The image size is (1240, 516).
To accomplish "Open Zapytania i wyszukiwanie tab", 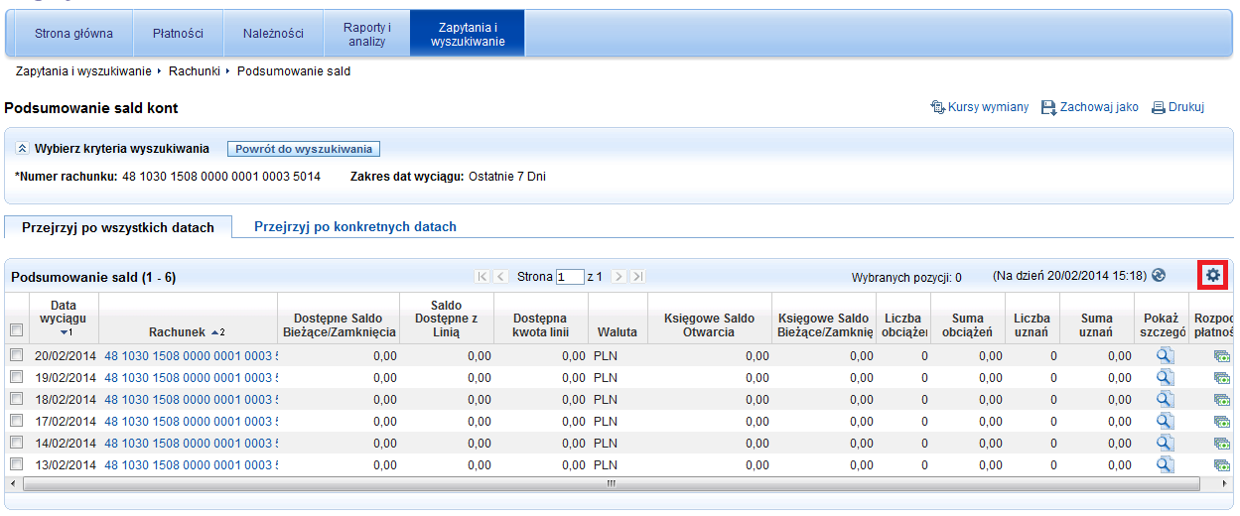I will coord(468,33).
